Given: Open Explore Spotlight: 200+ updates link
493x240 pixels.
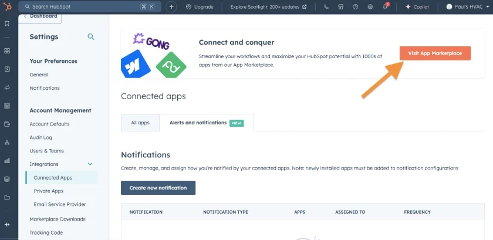Looking at the screenshot, I should 268,6.
